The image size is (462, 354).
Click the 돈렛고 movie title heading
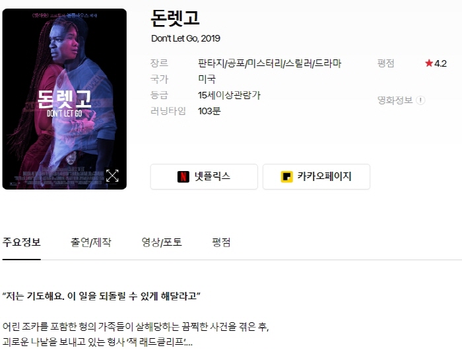(x=175, y=18)
